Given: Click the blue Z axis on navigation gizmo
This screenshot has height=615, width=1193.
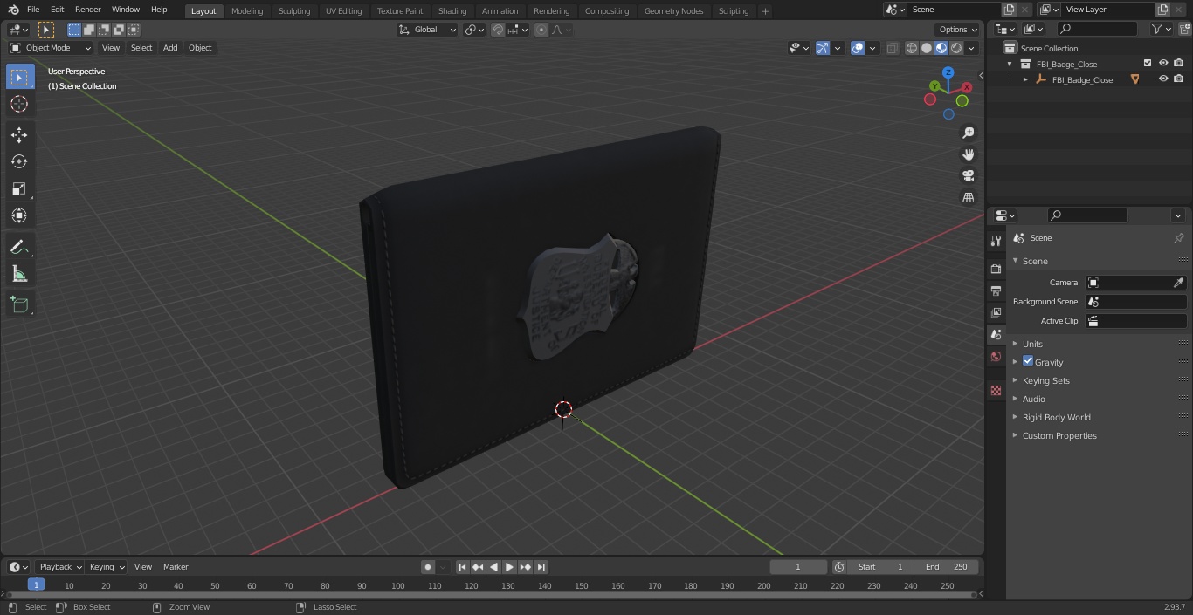Looking at the screenshot, I should (x=948, y=72).
